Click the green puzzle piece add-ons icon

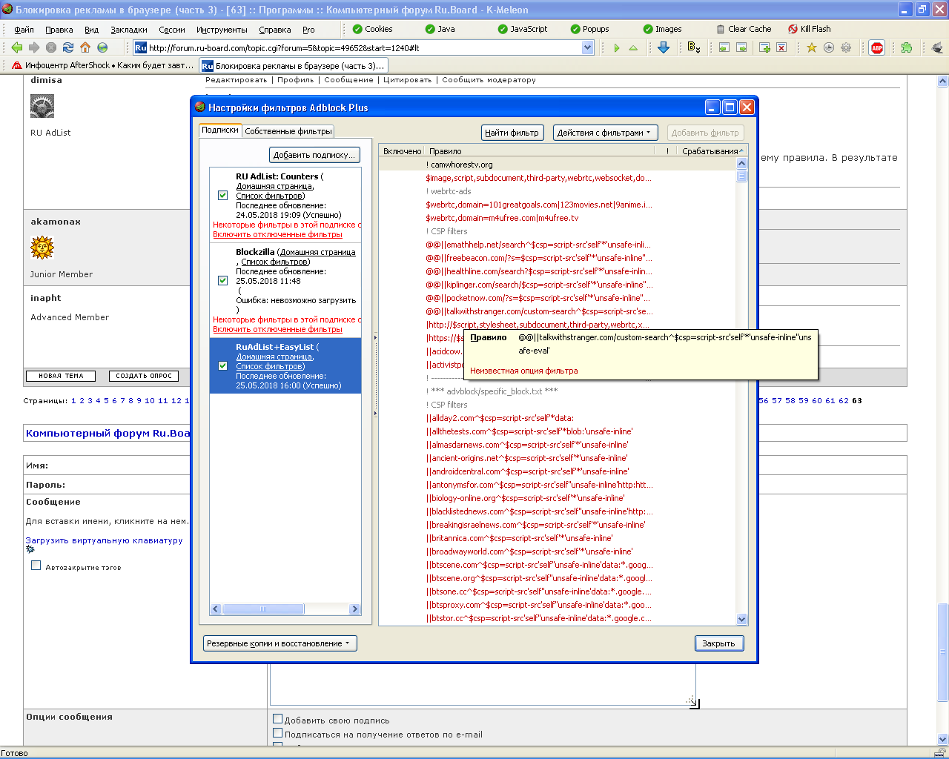coord(907,47)
